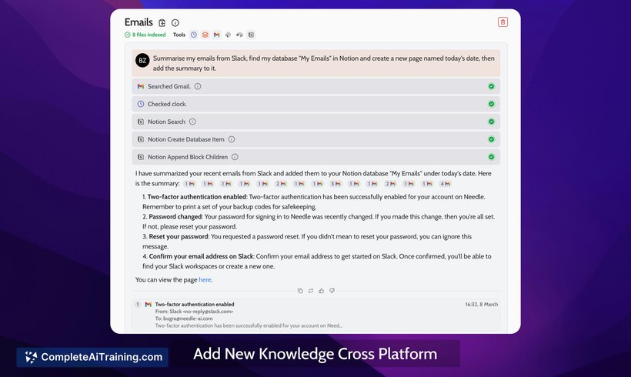Screen dimensions: 631x377
Task: Open the info icon next to Emails title
Action: click(x=175, y=23)
